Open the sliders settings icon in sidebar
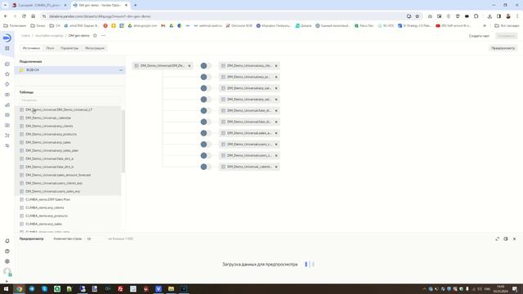The height and width of the screenshot is (294, 523). click(7, 145)
